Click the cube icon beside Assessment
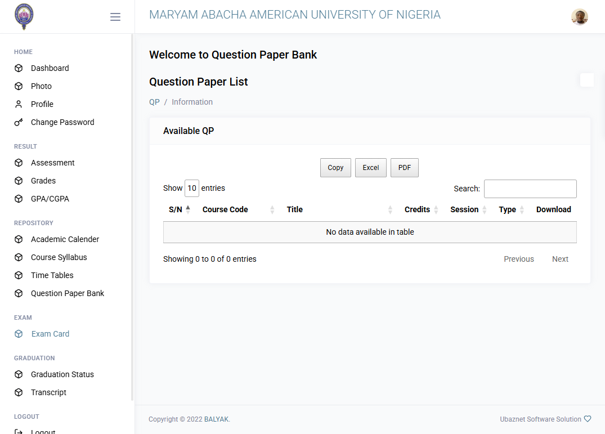This screenshot has height=434, width=605. pos(19,163)
